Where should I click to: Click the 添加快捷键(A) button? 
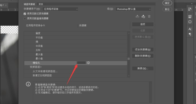coord(143,49)
